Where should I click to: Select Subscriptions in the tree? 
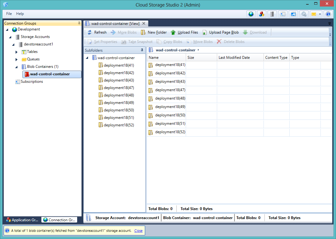pos(32,82)
